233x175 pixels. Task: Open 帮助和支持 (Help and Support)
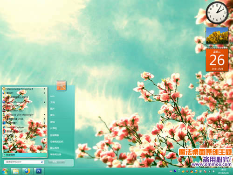55,154
